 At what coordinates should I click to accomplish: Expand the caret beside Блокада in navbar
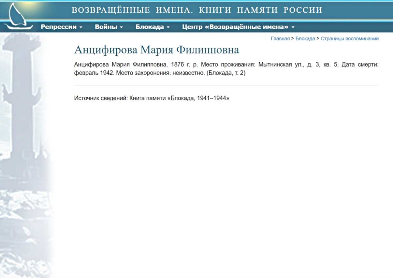point(168,27)
